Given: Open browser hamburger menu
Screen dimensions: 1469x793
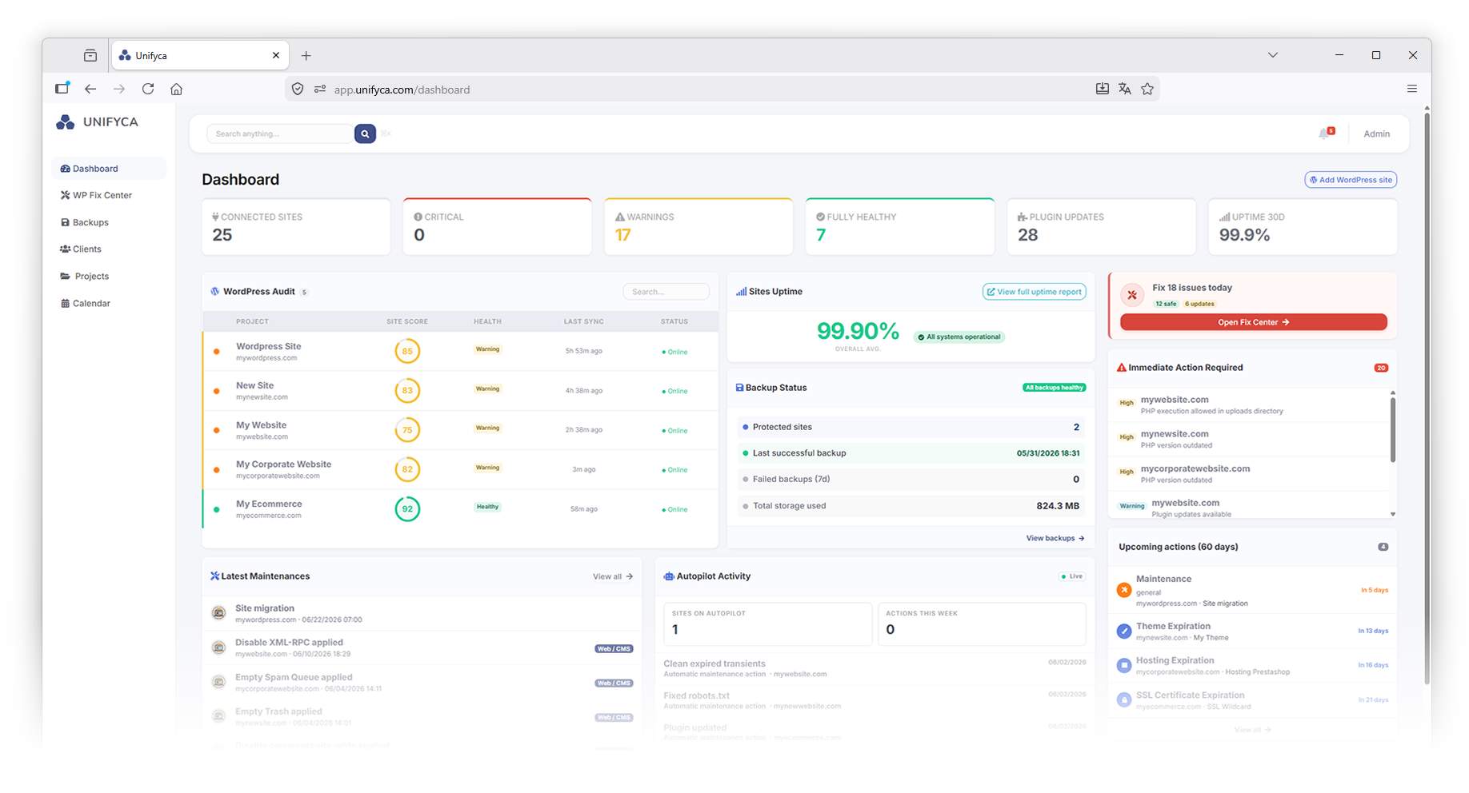Looking at the screenshot, I should (1412, 89).
